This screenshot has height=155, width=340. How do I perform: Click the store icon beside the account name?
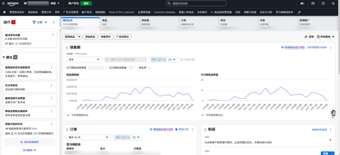click(x=25, y=4)
